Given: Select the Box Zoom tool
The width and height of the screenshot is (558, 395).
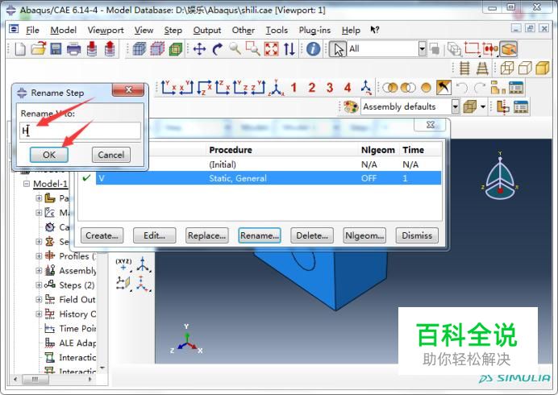Looking at the screenshot, I should coord(253,48).
